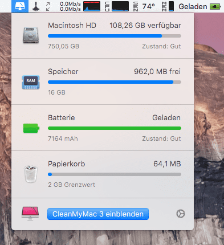Image resolution: width=224 pixels, height=245 pixels.
Task: Click the pink CleanMyMac 3 app icon
Action: coord(30,214)
